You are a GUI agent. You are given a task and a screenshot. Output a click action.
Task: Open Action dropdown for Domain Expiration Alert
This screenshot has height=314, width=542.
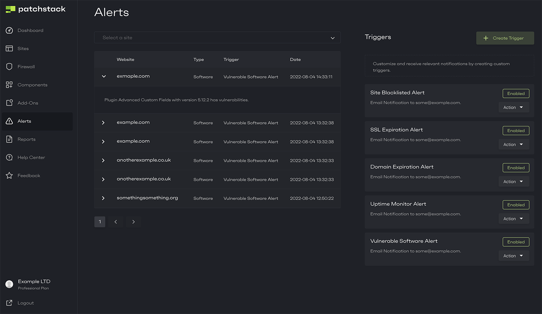[x=513, y=182]
